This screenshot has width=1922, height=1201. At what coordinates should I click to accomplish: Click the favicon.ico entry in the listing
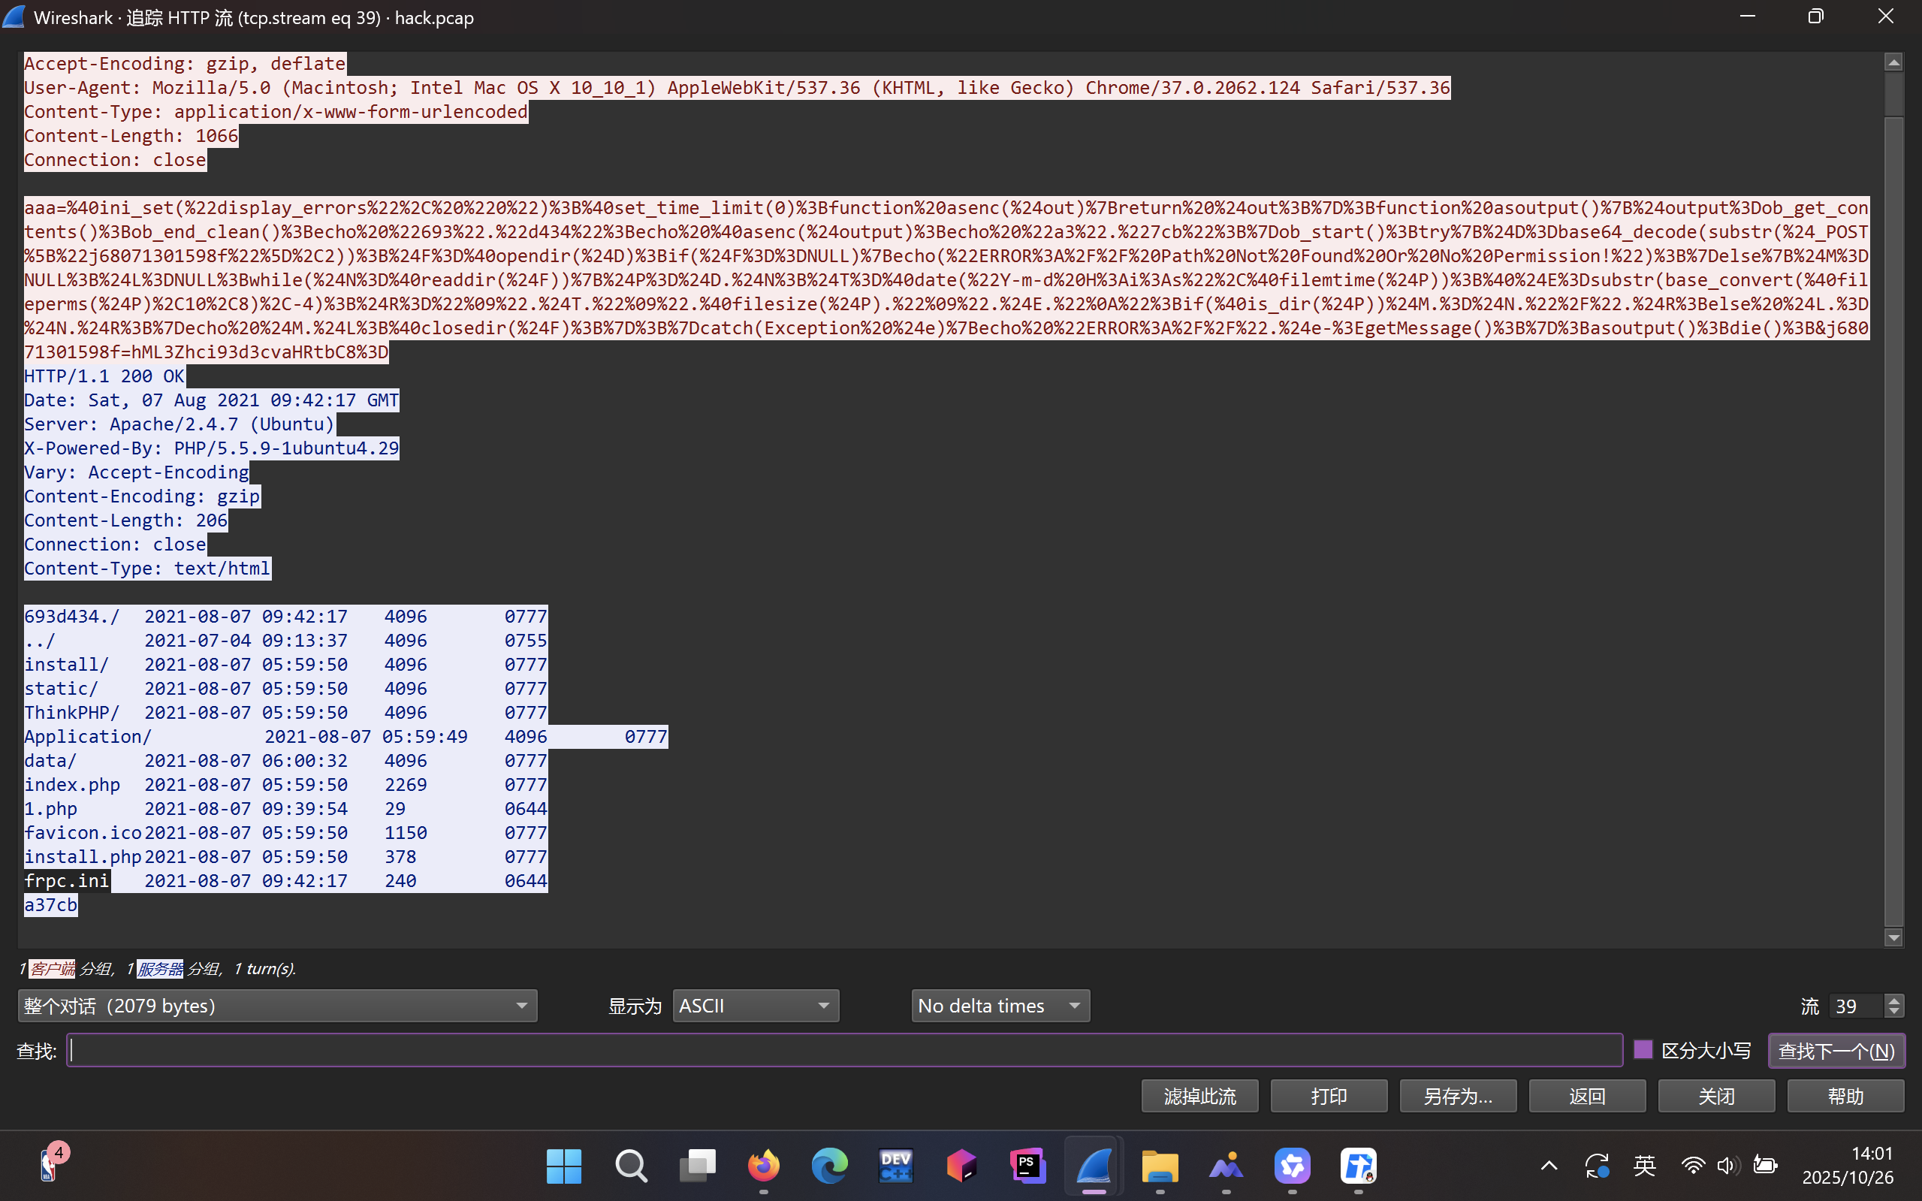tap(83, 832)
